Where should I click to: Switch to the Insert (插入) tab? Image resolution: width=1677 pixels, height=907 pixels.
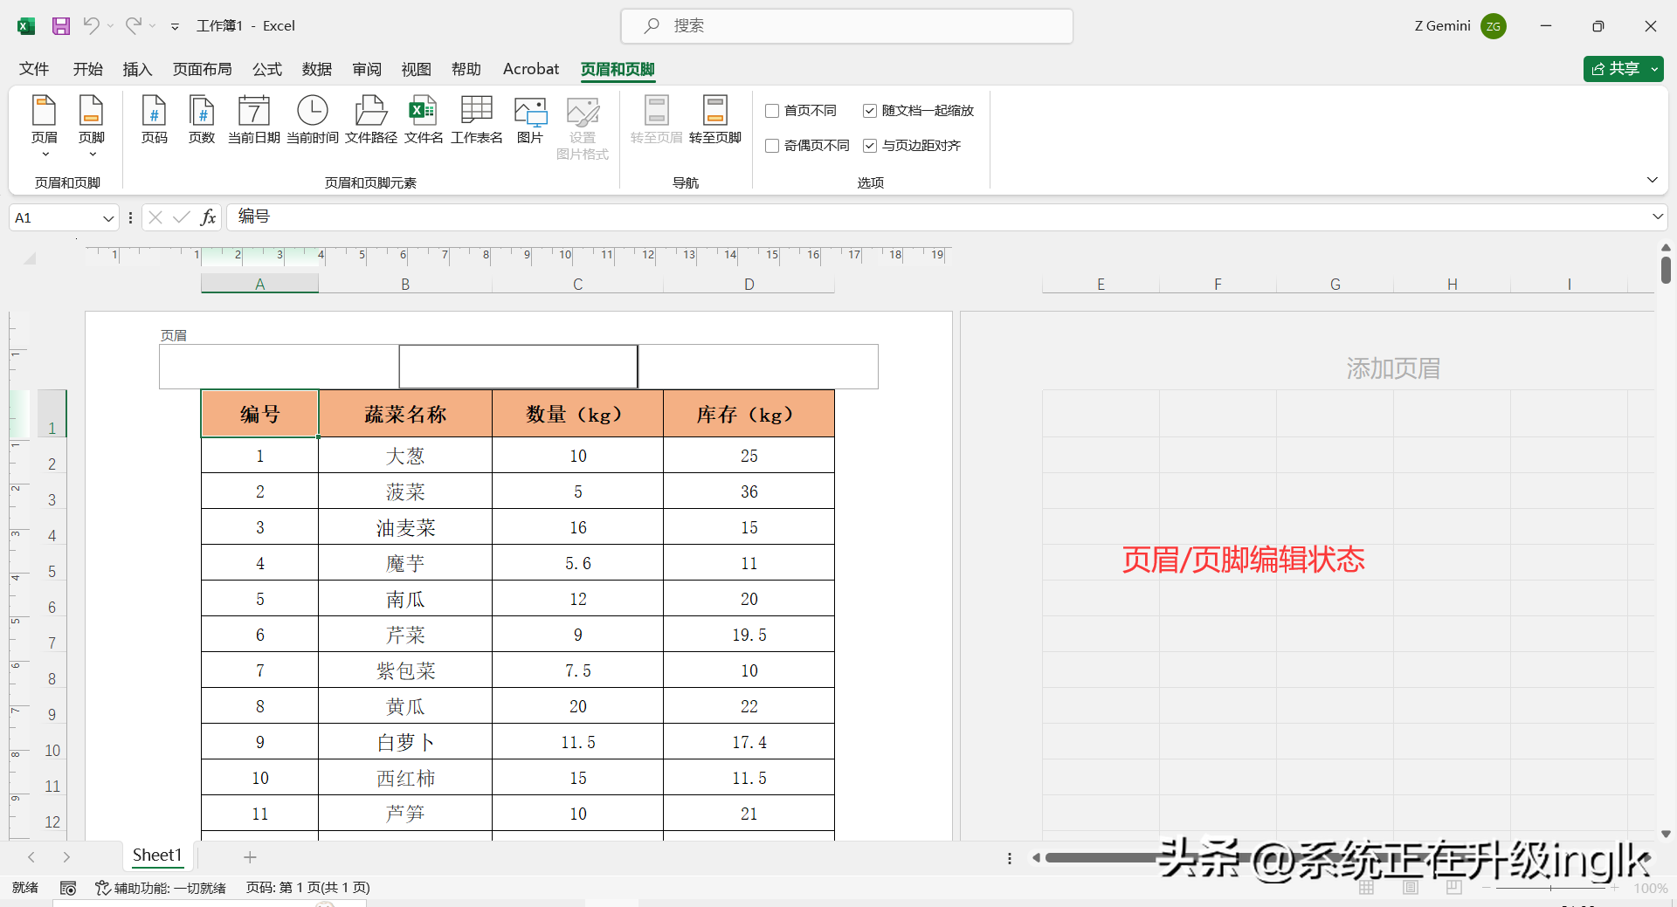point(137,69)
